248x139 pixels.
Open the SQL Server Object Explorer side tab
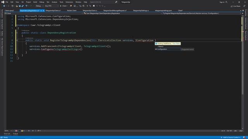[x=2, y=47]
